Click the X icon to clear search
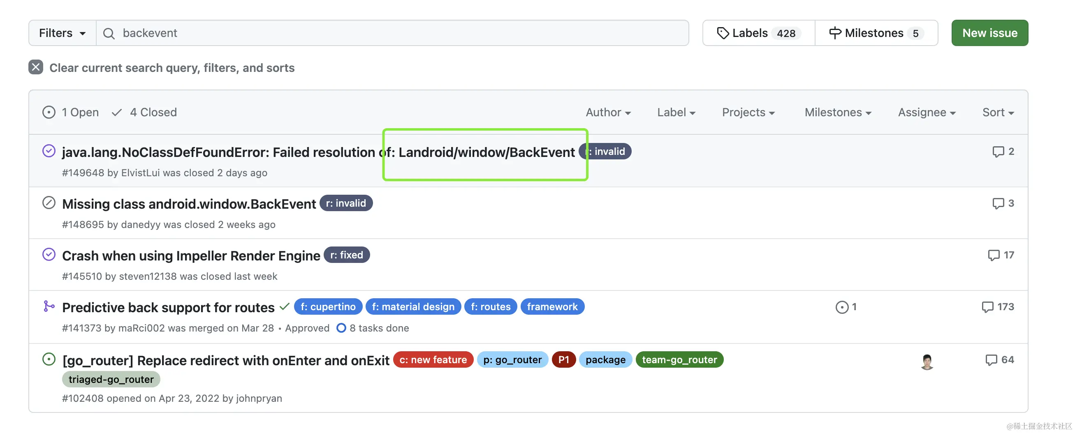The width and height of the screenshot is (1075, 433). pos(36,67)
